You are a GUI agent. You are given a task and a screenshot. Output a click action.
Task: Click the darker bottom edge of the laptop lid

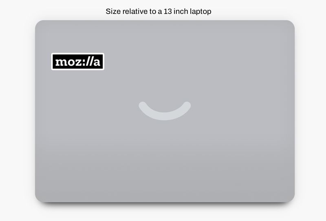[x=165, y=201]
